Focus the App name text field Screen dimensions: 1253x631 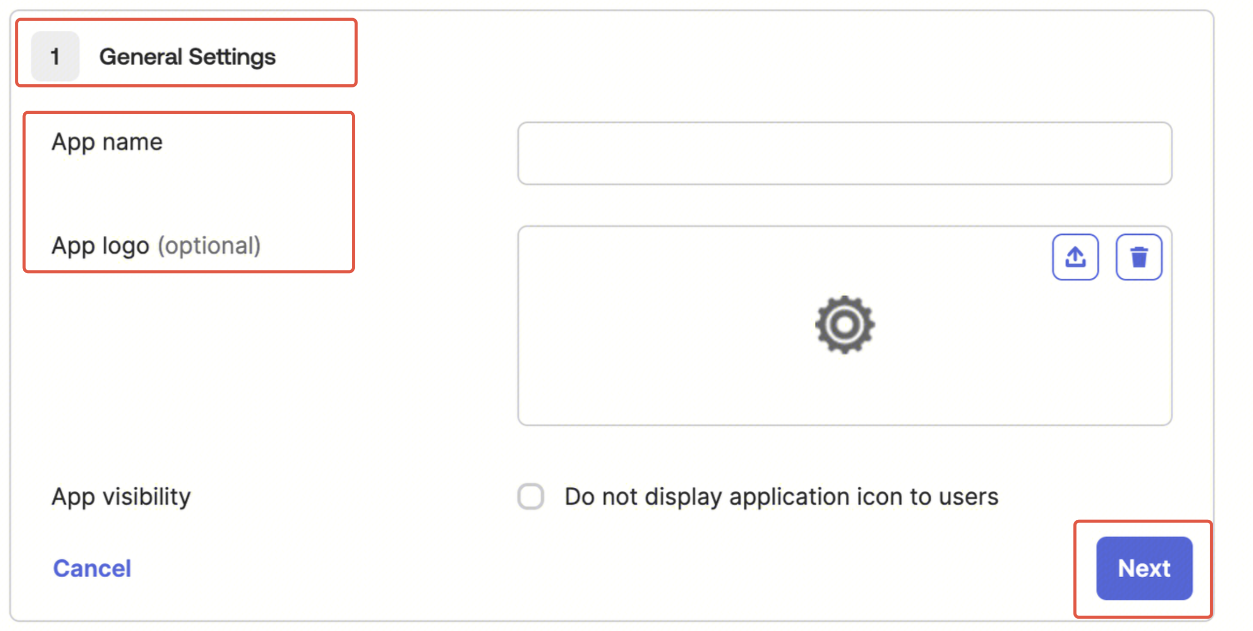click(x=844, y=154)
